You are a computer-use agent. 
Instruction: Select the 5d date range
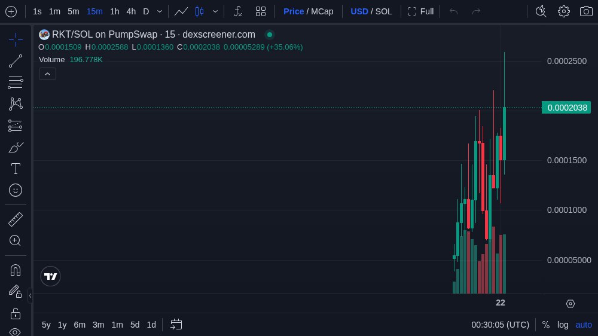pos(135,325)
